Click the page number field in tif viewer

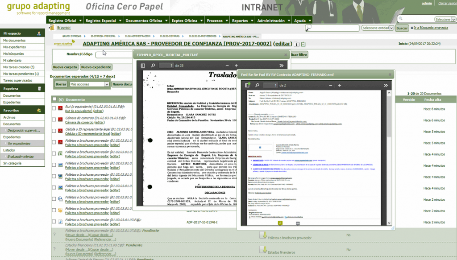pos(166,66)
